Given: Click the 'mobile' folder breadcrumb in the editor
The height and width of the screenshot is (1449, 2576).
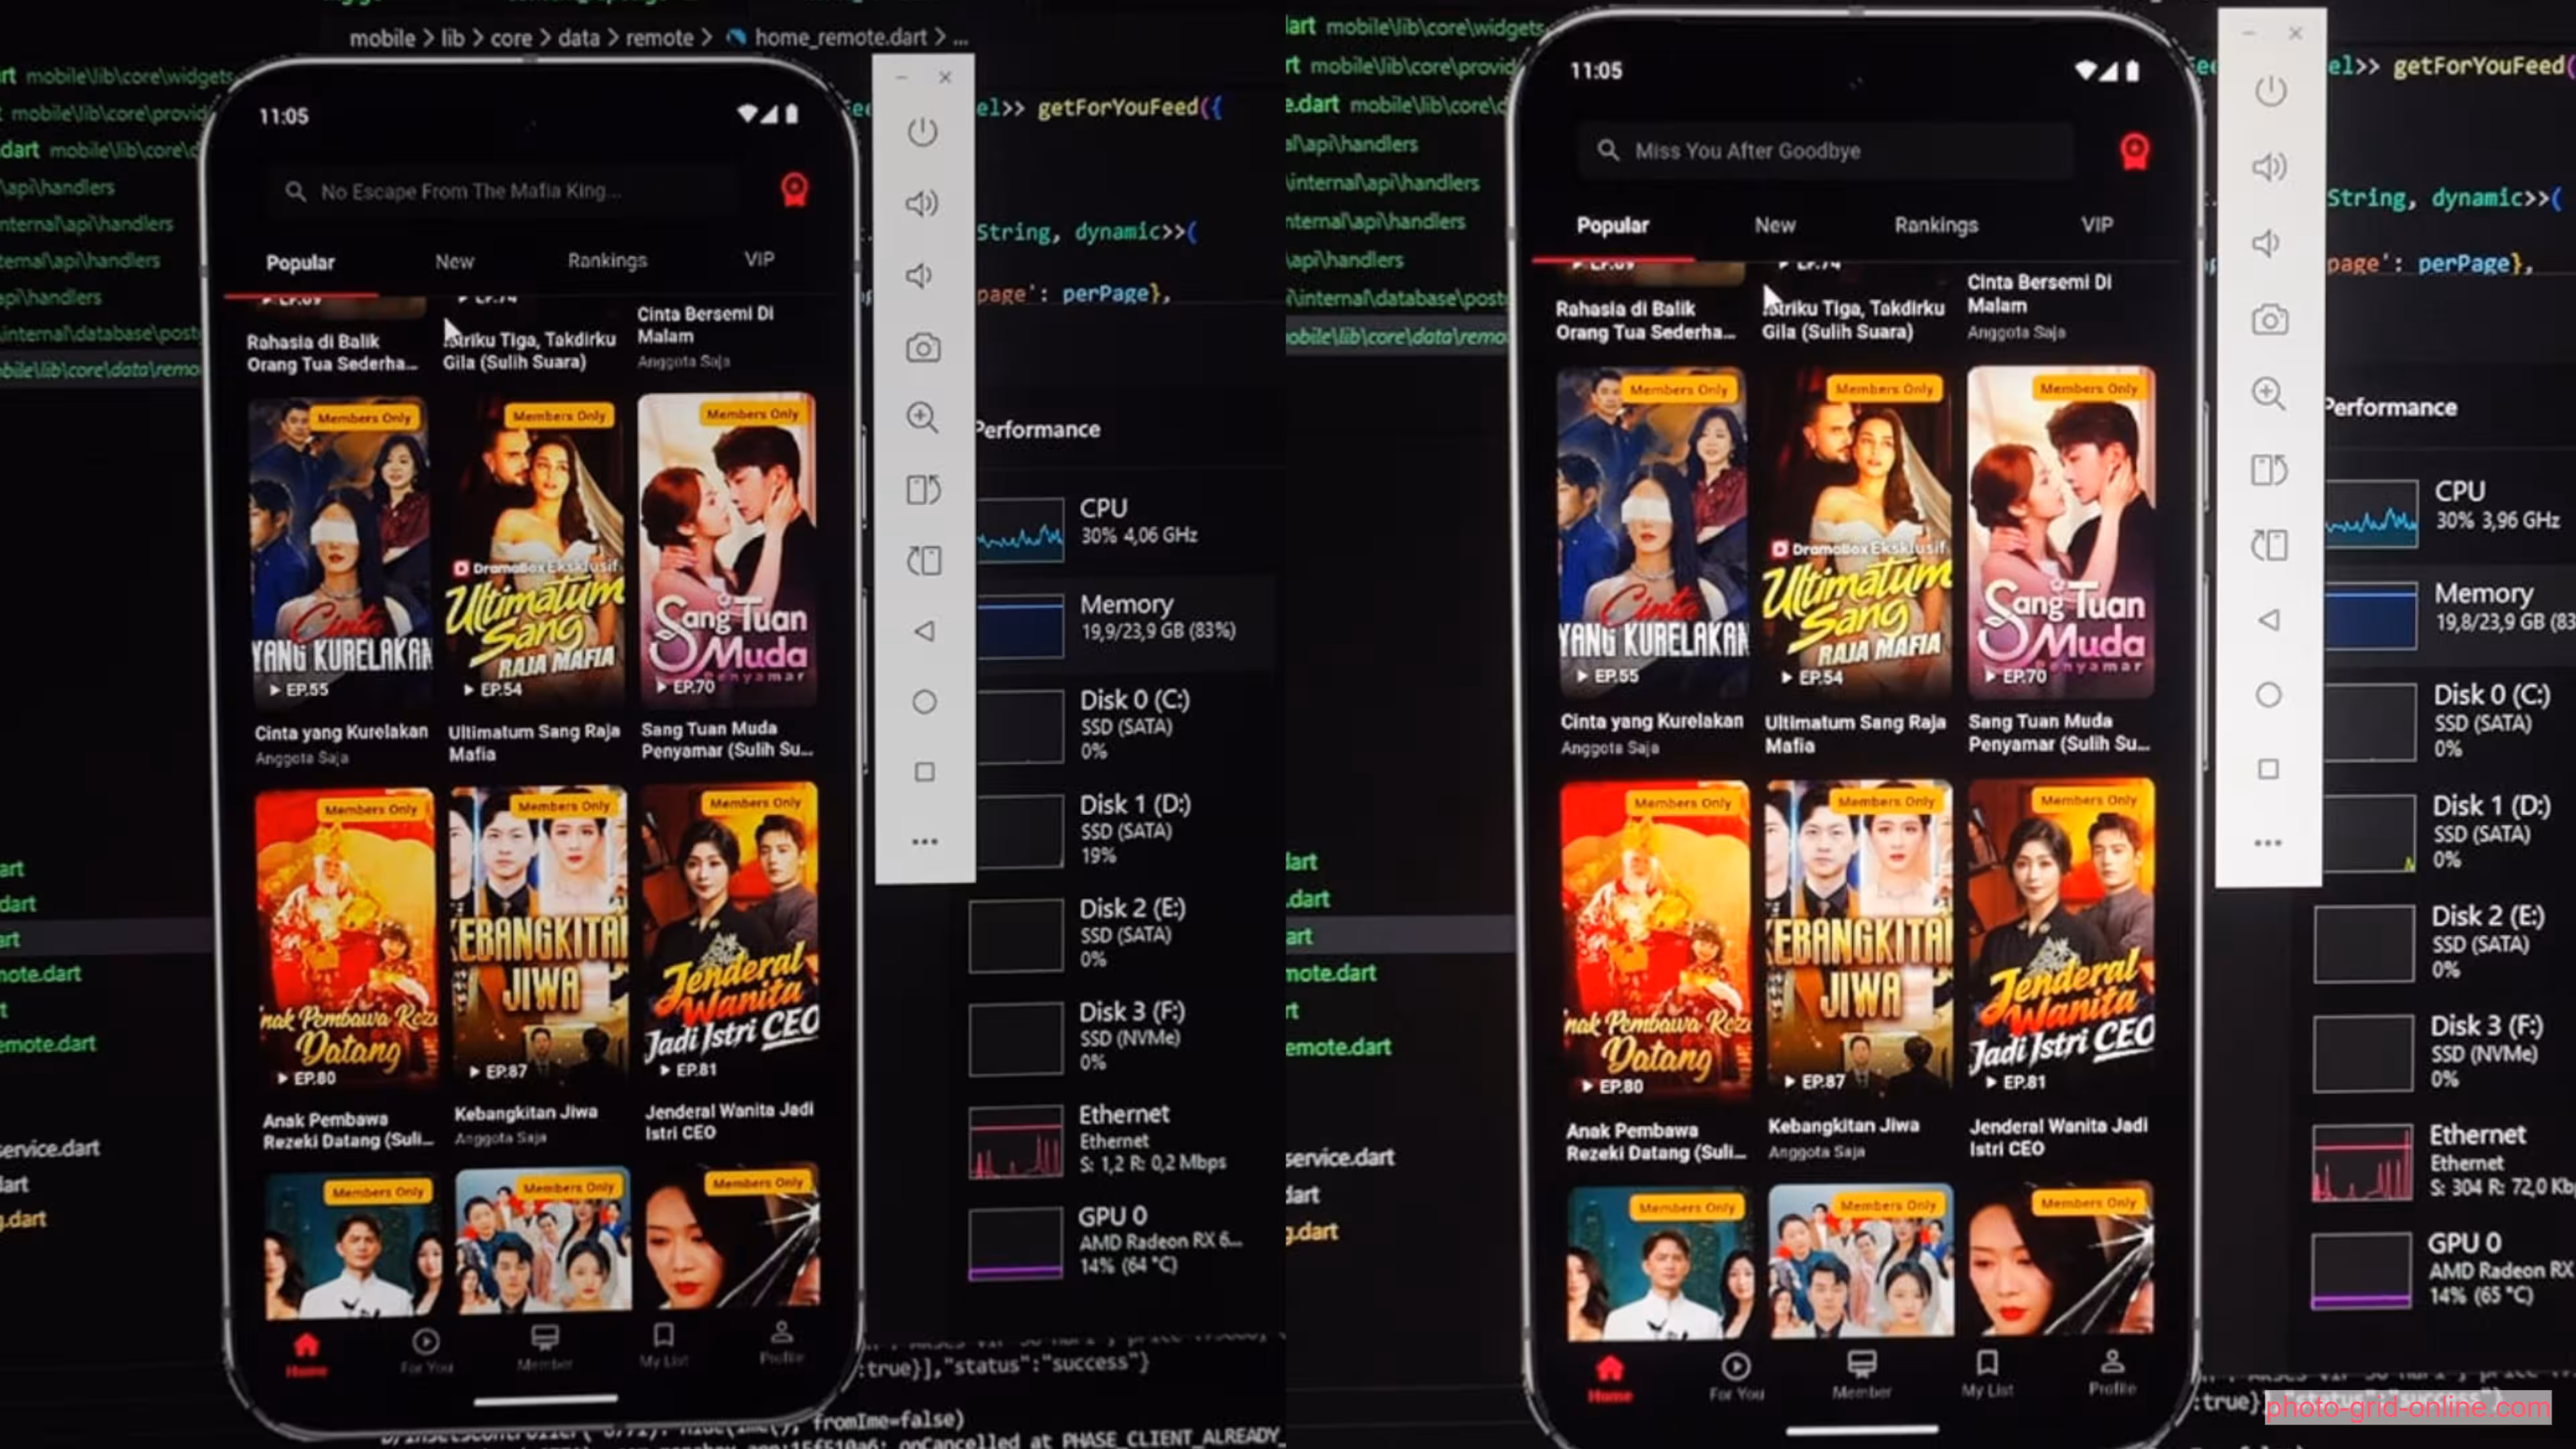Looking at the screenshot, I should [x=382, y=38].
